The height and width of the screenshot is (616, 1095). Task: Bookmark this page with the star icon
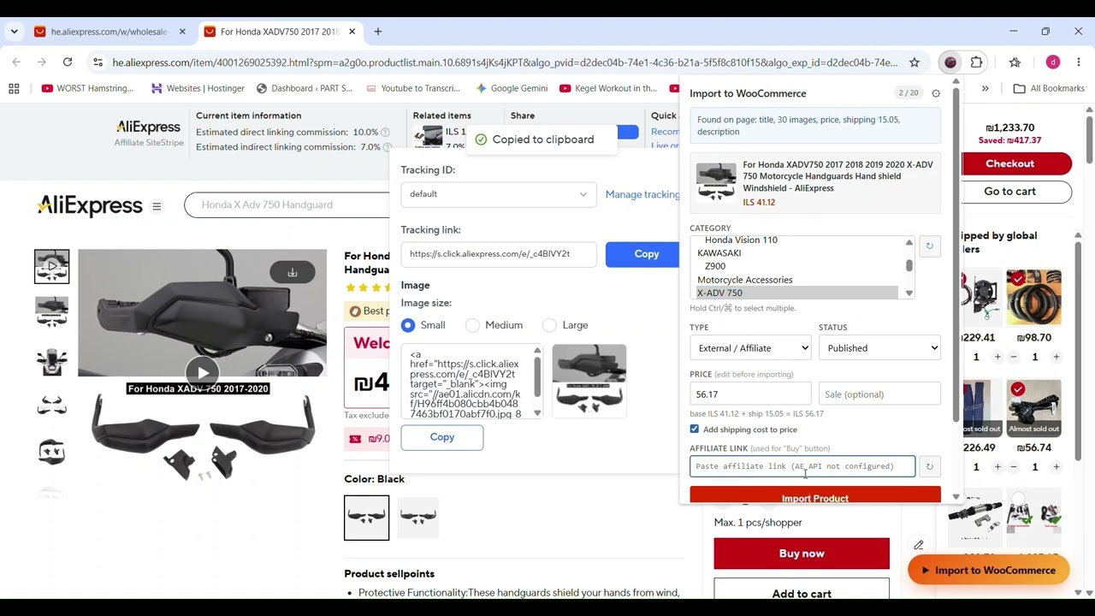pos(914,62)
